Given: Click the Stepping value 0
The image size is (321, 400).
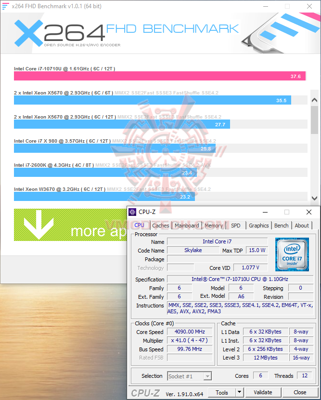Looking at the screenshot, I should coord(300,288).
